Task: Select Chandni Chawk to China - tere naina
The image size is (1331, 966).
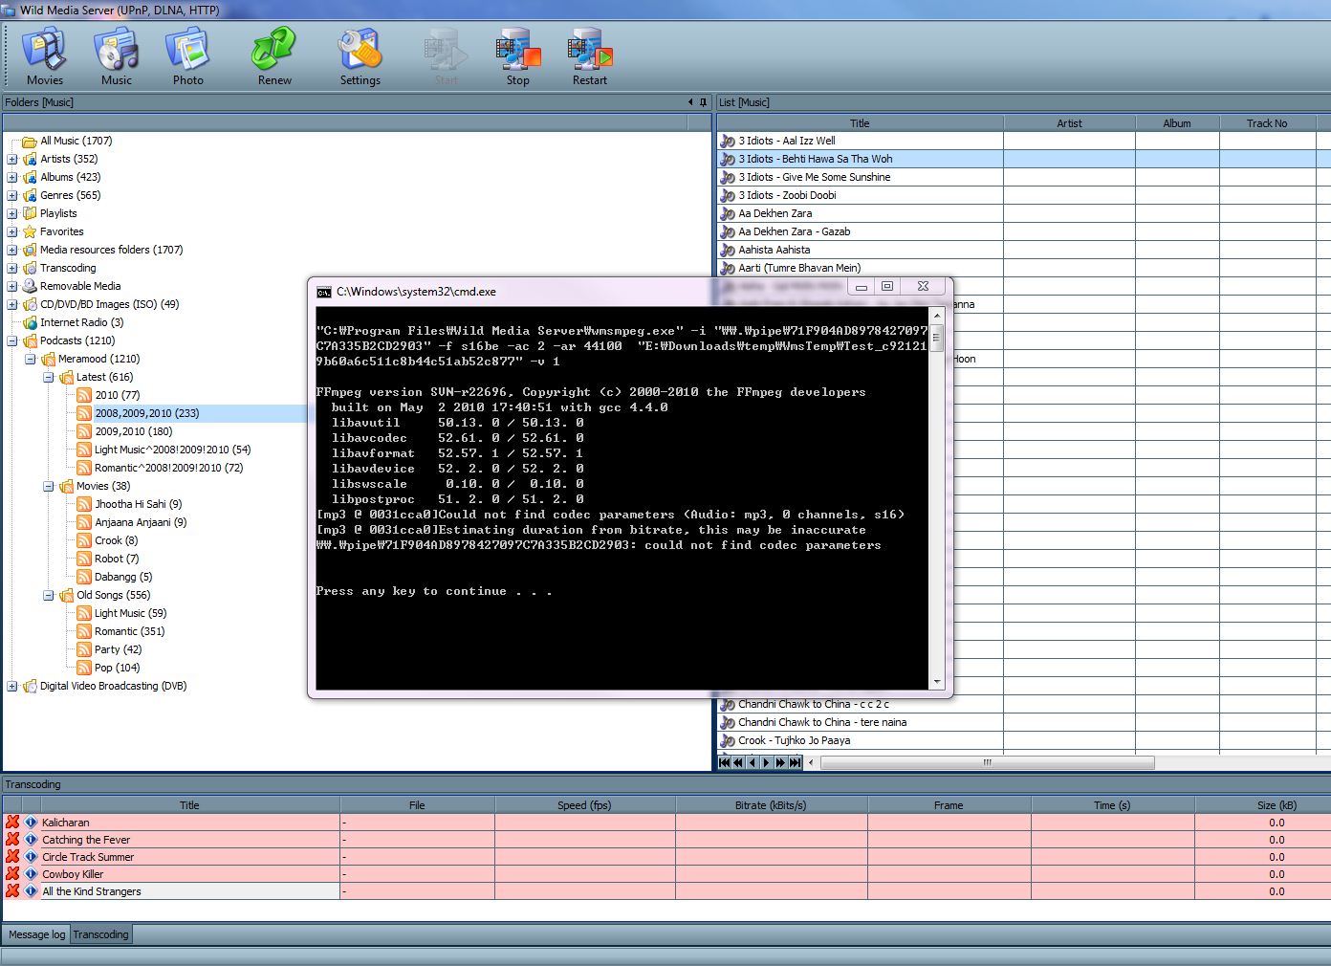Action: (822, 722)
